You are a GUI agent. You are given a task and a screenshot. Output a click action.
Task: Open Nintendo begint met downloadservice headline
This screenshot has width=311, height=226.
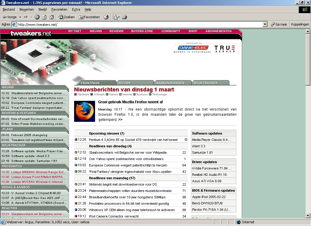123,184
